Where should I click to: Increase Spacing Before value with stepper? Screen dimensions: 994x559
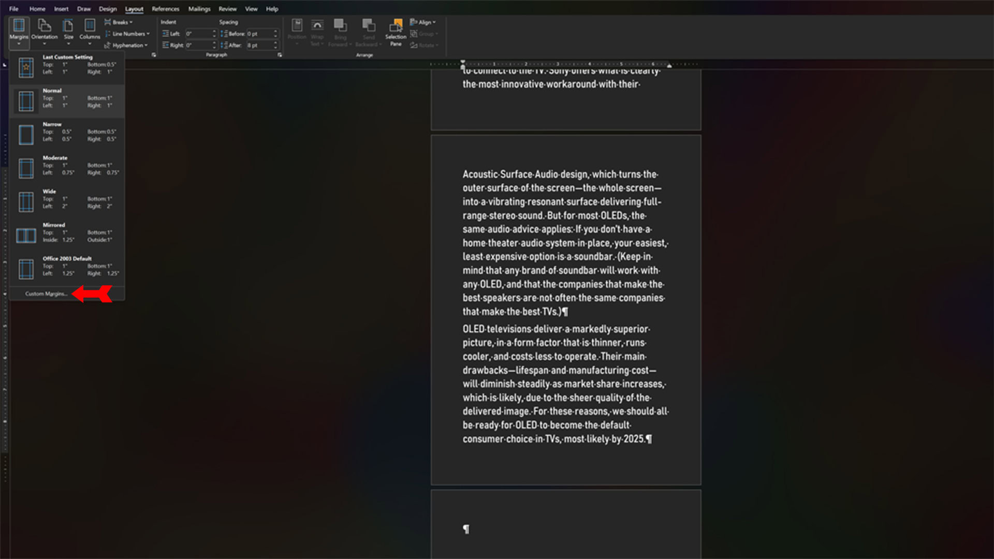275,32
